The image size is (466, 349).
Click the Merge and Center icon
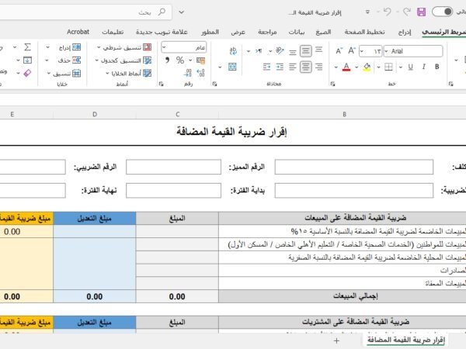click(232, 67)
